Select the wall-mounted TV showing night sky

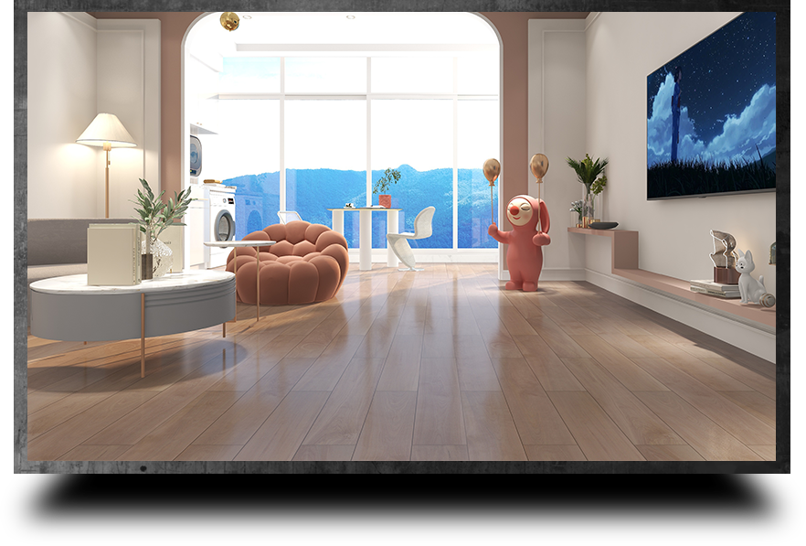[710, 107]
